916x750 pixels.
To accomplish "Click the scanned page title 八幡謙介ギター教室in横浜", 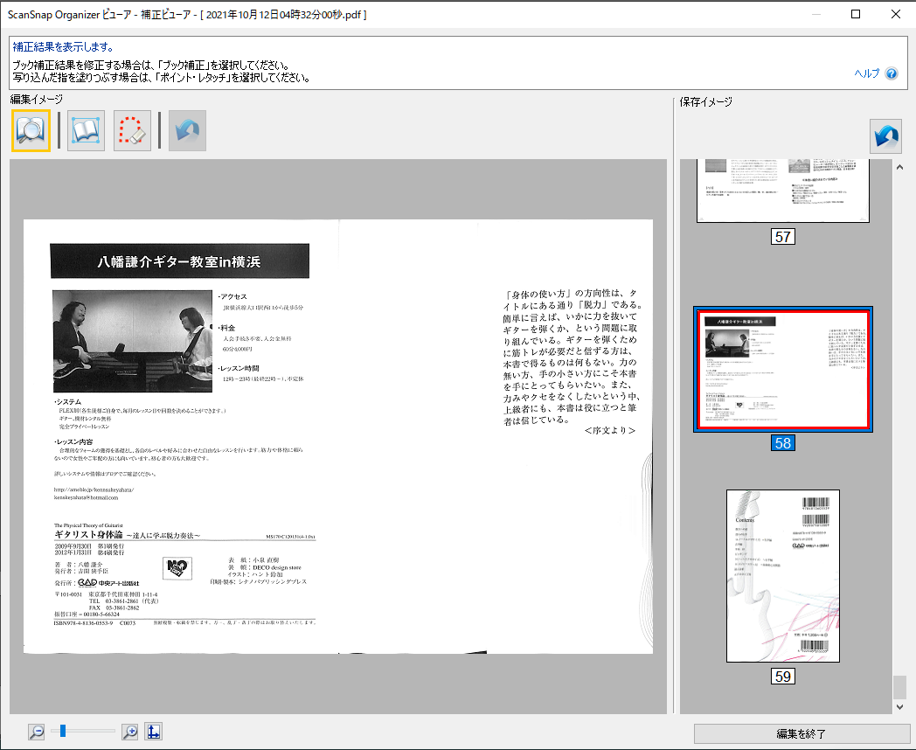I will [x=179, y=261].
